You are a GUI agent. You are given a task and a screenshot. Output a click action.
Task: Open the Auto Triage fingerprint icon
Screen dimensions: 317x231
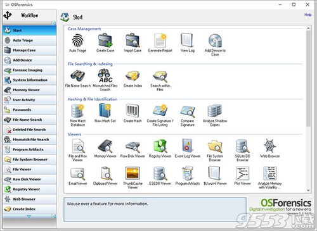coord(77,41)
